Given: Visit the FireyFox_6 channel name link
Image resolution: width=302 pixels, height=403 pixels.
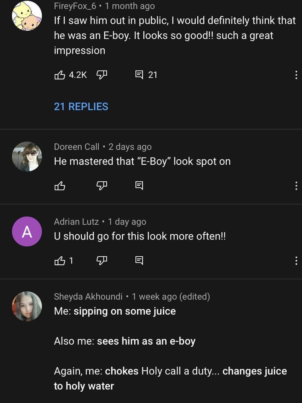Looking at the screenshot, I should pos(75,6).
